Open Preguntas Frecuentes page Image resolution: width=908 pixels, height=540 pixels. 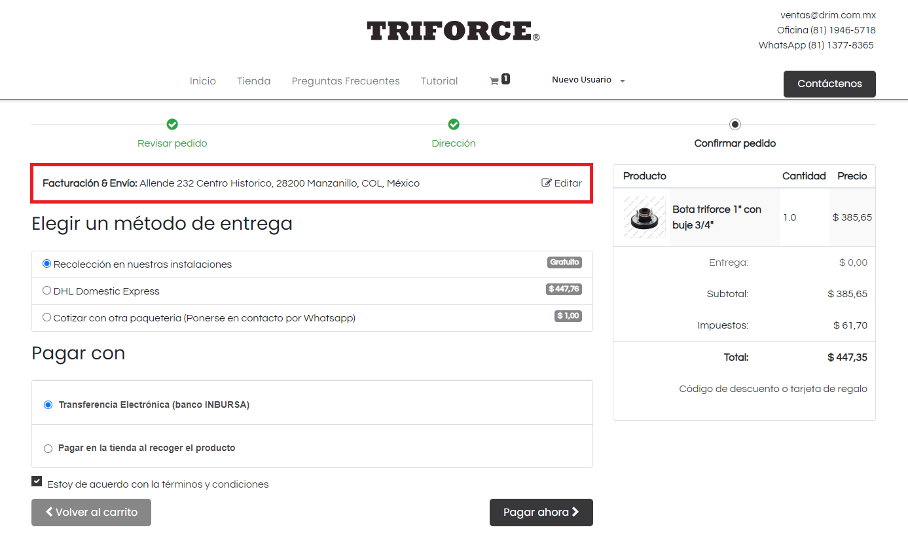click(346, 81)
